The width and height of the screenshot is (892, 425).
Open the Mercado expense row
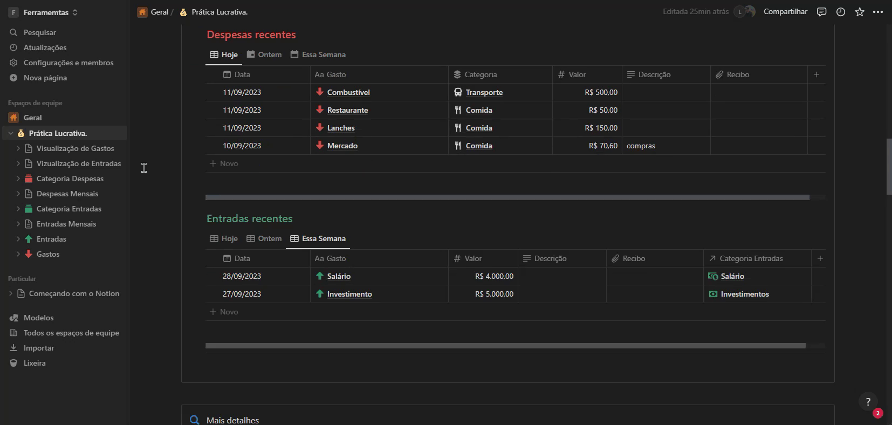click(x=342, y=146)
